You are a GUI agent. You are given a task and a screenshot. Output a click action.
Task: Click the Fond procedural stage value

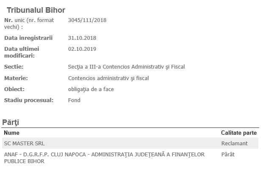(x=74, y=100)
